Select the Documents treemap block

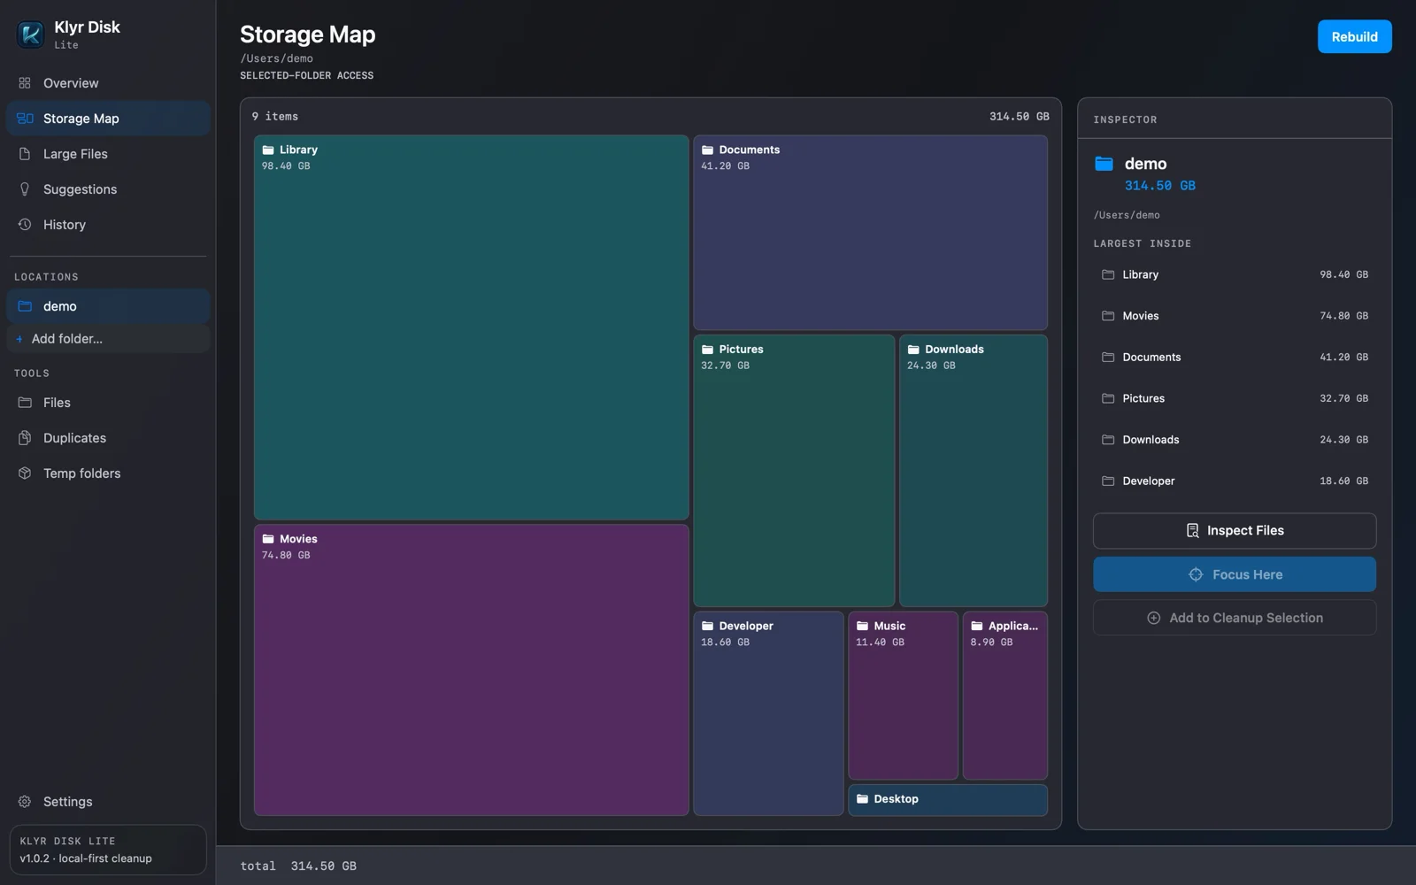click(x=870, y=233)
